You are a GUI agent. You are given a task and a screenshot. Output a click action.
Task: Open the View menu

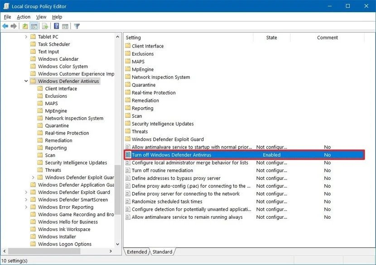(41, 17)
